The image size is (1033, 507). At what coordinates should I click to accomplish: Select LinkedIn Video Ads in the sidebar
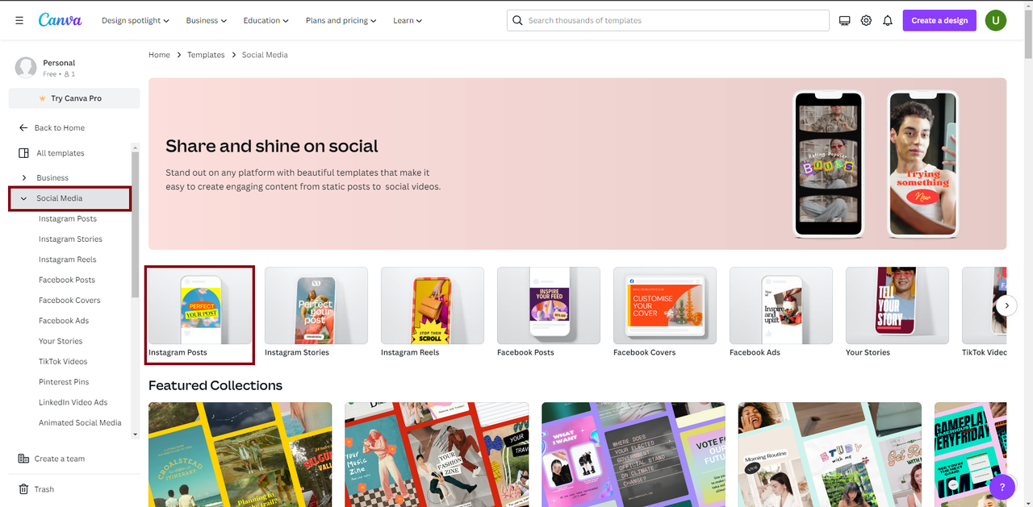pyautogui.click(x=73, y=402)
